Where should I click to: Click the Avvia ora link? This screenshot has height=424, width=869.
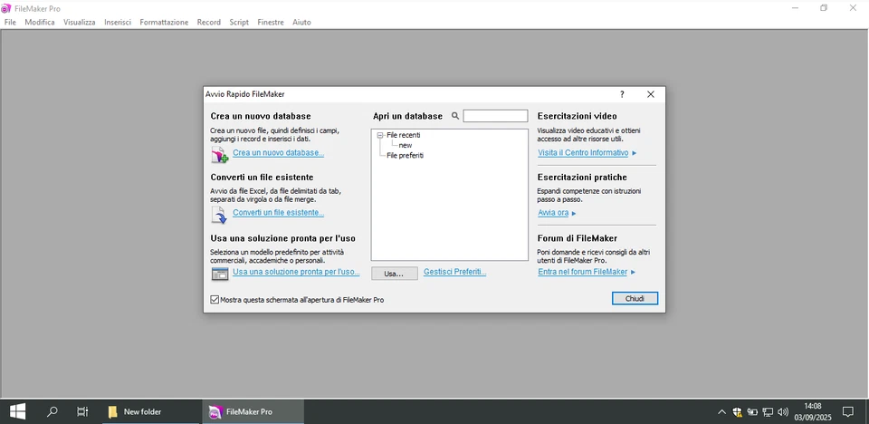click(x=553, y=213)
